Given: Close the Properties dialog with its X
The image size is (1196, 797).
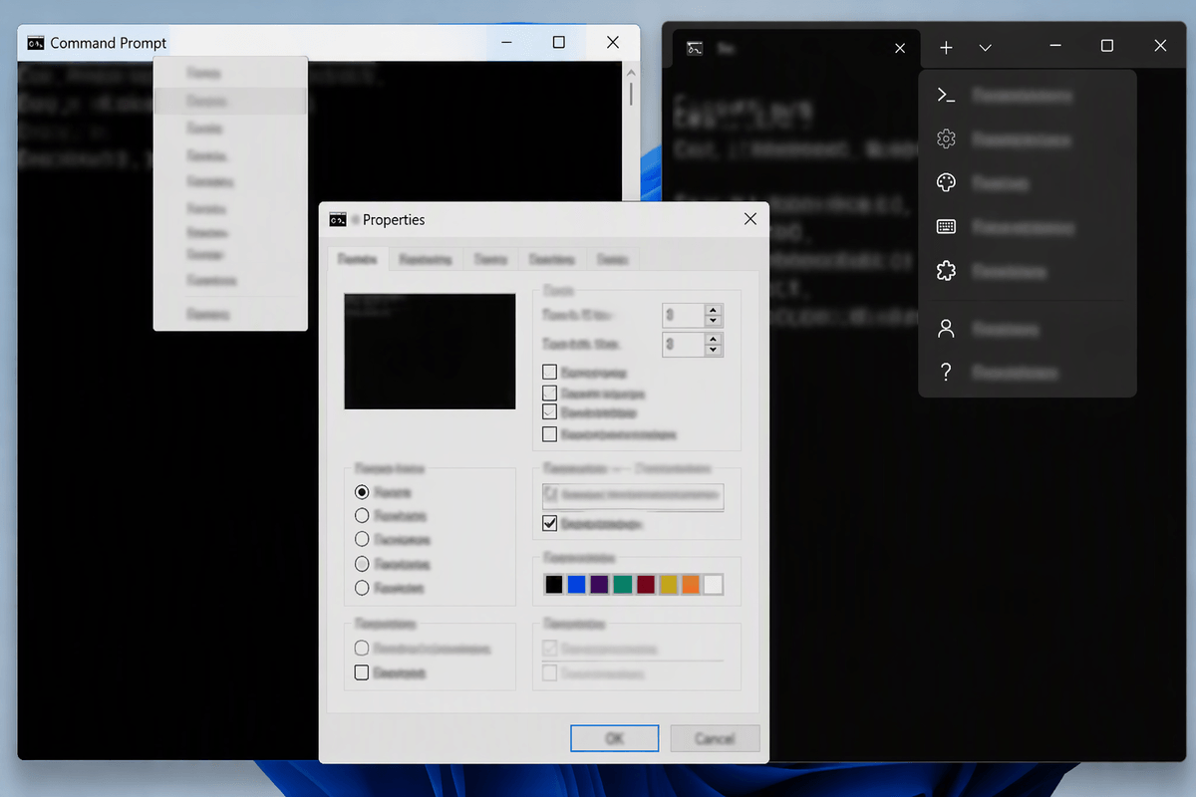Looking at the screenshot, I should pyautogui.click(x=749, y=219).
